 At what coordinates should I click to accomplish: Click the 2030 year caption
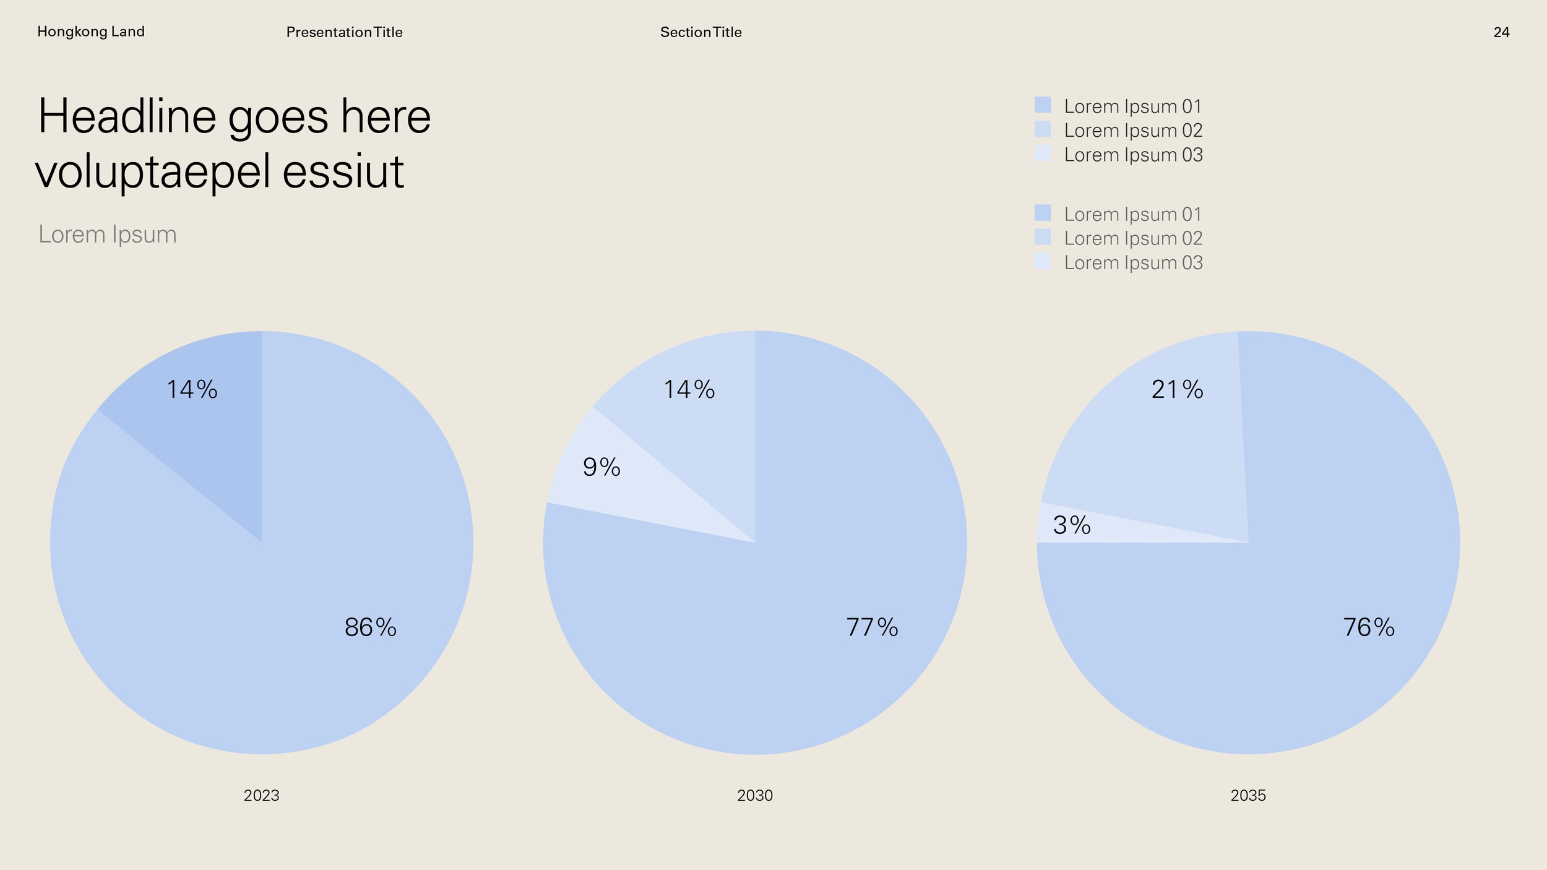click(x=754, y=796)
